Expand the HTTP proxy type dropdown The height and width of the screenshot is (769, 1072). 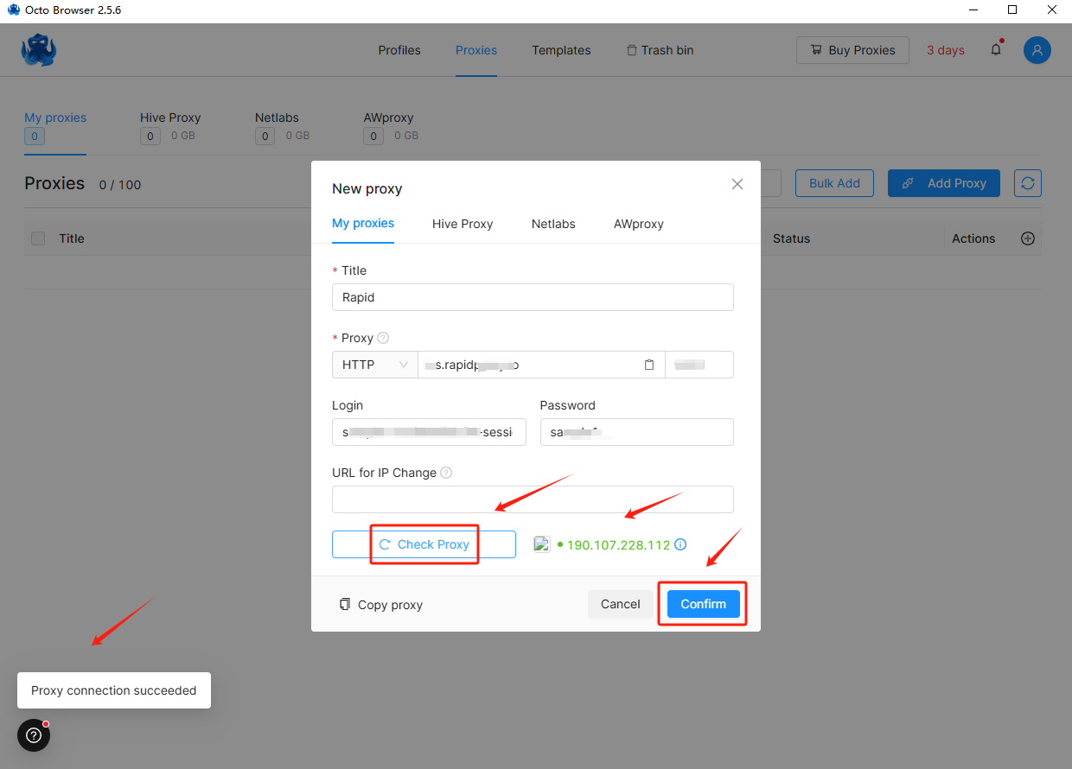[x=374, y=365]
